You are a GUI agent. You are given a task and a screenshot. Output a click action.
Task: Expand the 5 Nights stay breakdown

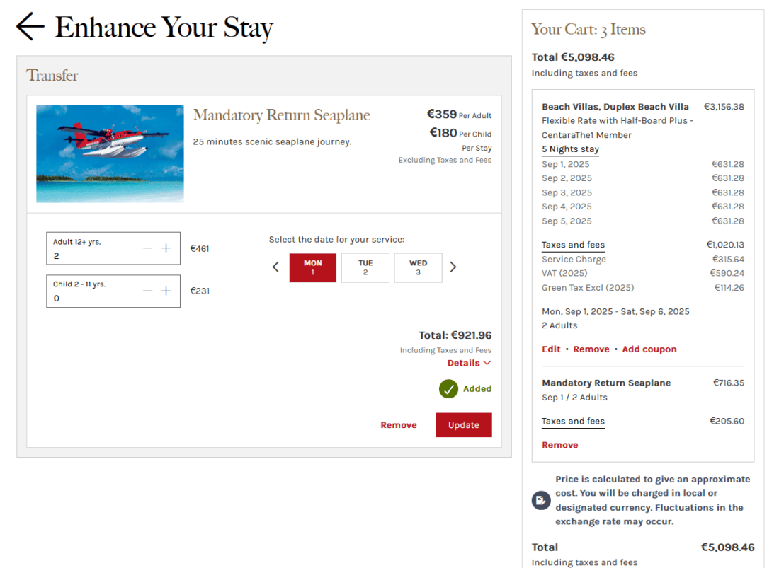[570, 149]
